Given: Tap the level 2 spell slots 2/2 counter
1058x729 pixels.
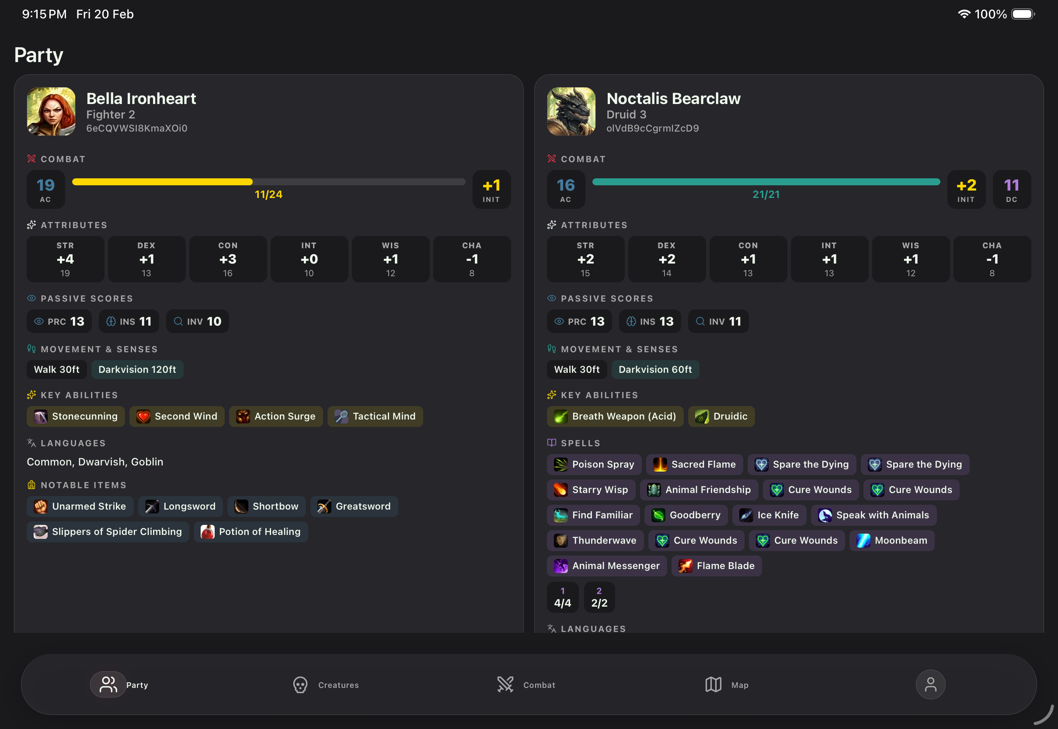Looking at the screenshot, I should coord(599,597).
